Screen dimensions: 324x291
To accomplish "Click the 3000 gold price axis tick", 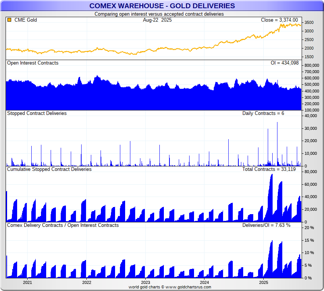I will pos(309,31).
